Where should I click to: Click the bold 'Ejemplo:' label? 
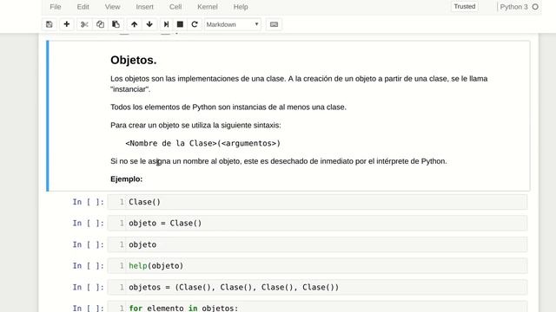[126, 179]
